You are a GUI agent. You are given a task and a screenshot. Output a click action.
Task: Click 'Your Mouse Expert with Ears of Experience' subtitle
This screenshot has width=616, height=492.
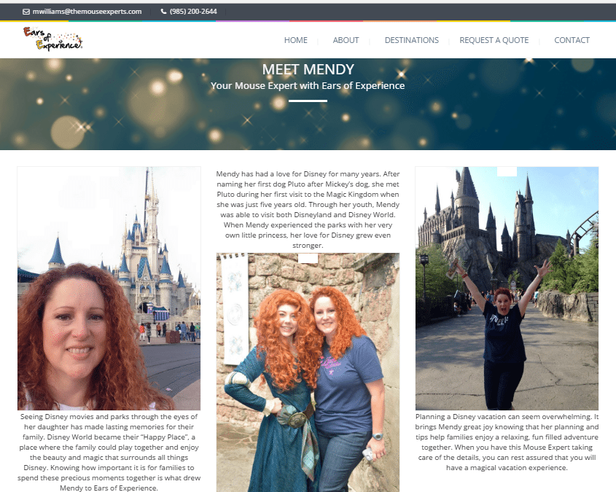[x=308, y=85]
